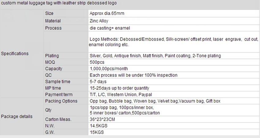Click the MP time row label

[x=53, y=88]
